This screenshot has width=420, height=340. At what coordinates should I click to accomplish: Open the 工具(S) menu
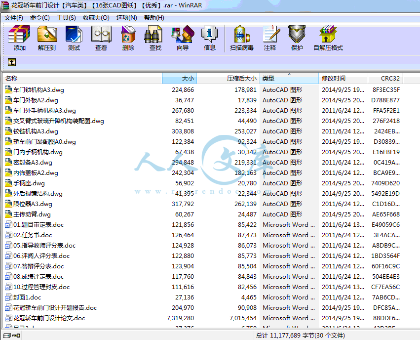click(x=67, y=18)
